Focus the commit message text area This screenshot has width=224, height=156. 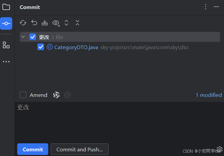click(119, 122)
